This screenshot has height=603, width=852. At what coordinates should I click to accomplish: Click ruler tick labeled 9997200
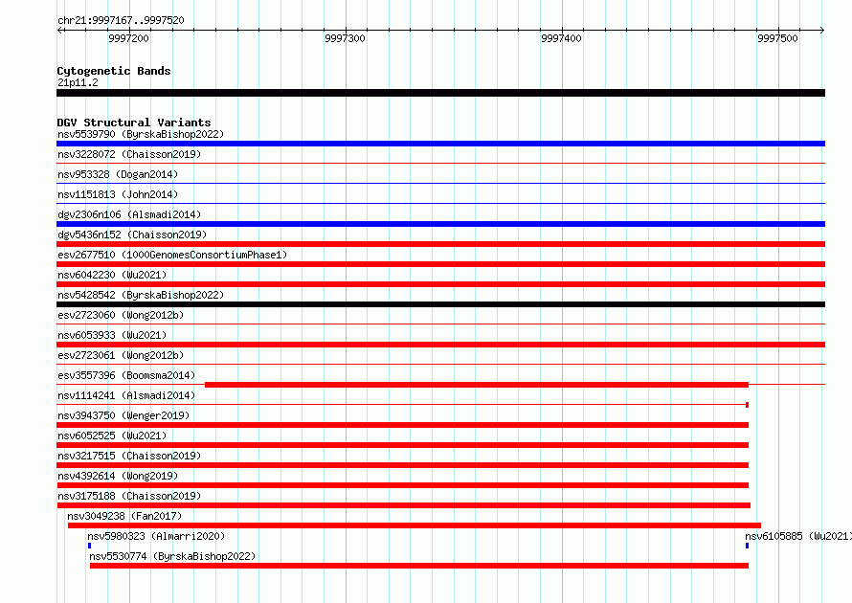128,38
